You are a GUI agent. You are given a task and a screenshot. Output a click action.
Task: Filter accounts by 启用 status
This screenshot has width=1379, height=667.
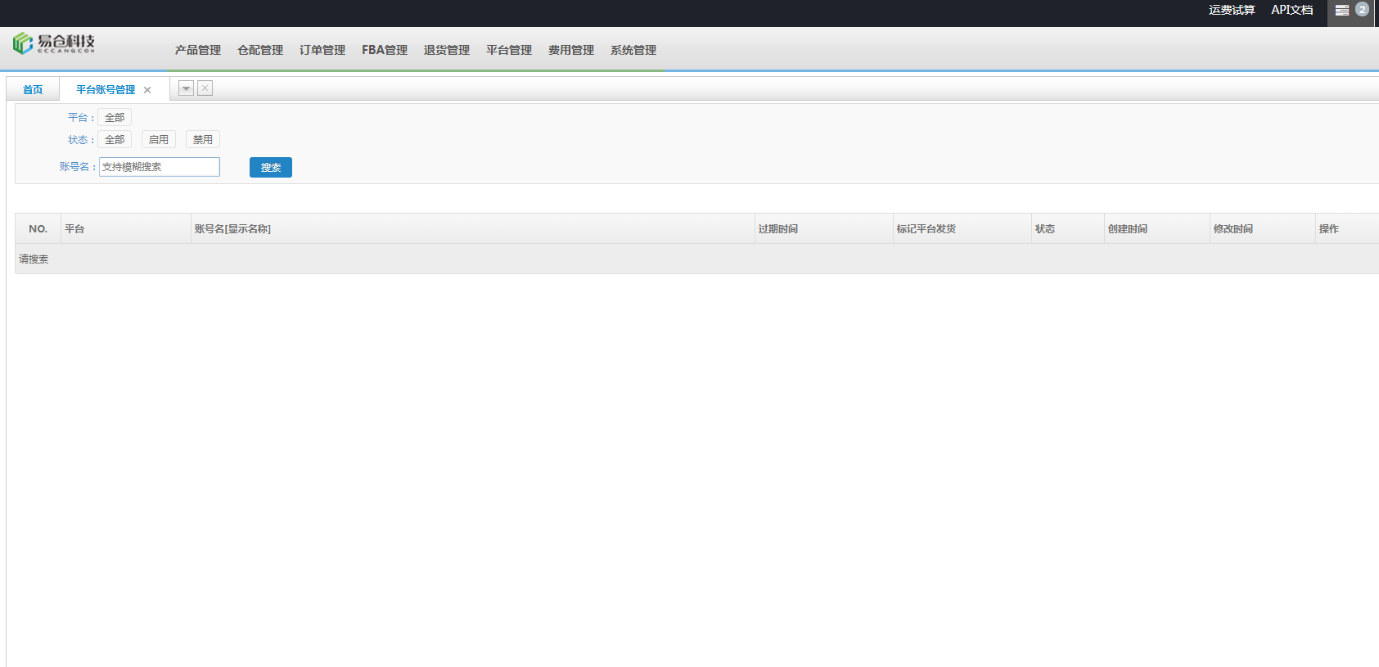[159, 140]
